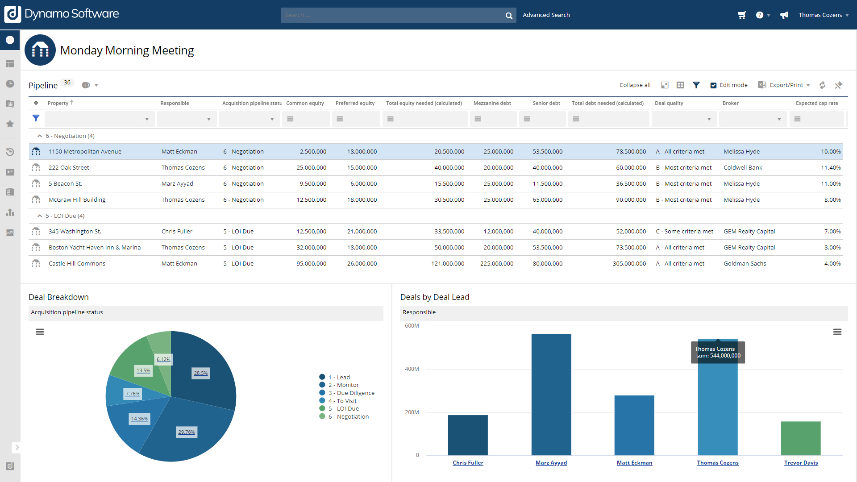
Task: Click Collapse all above the Pipeline table
Action: [x=635, y=85]
